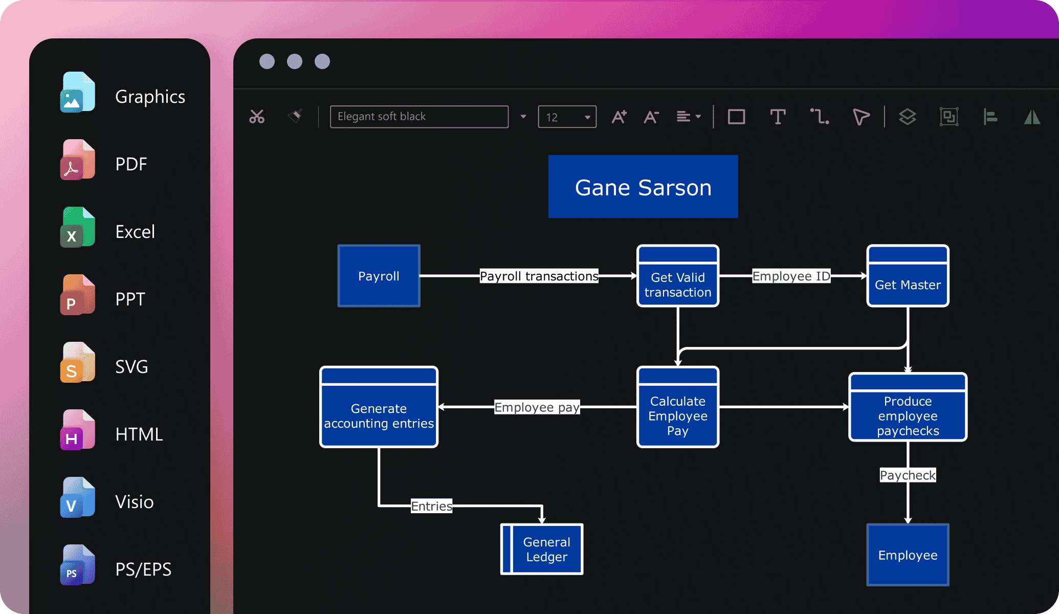Choose the PS/EPS export format icon
This screenshot has width=1059, height=614.
coord(78,565)
